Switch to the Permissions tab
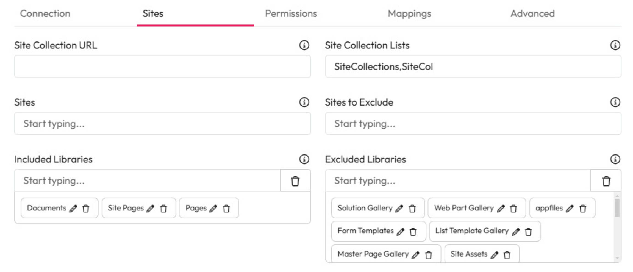The height and width of the screenshot is (272, 633). coord(291,13)
